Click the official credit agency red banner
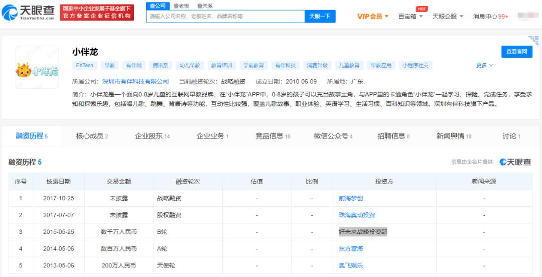The height and width of the screenshot is (277, 542). 97,13
